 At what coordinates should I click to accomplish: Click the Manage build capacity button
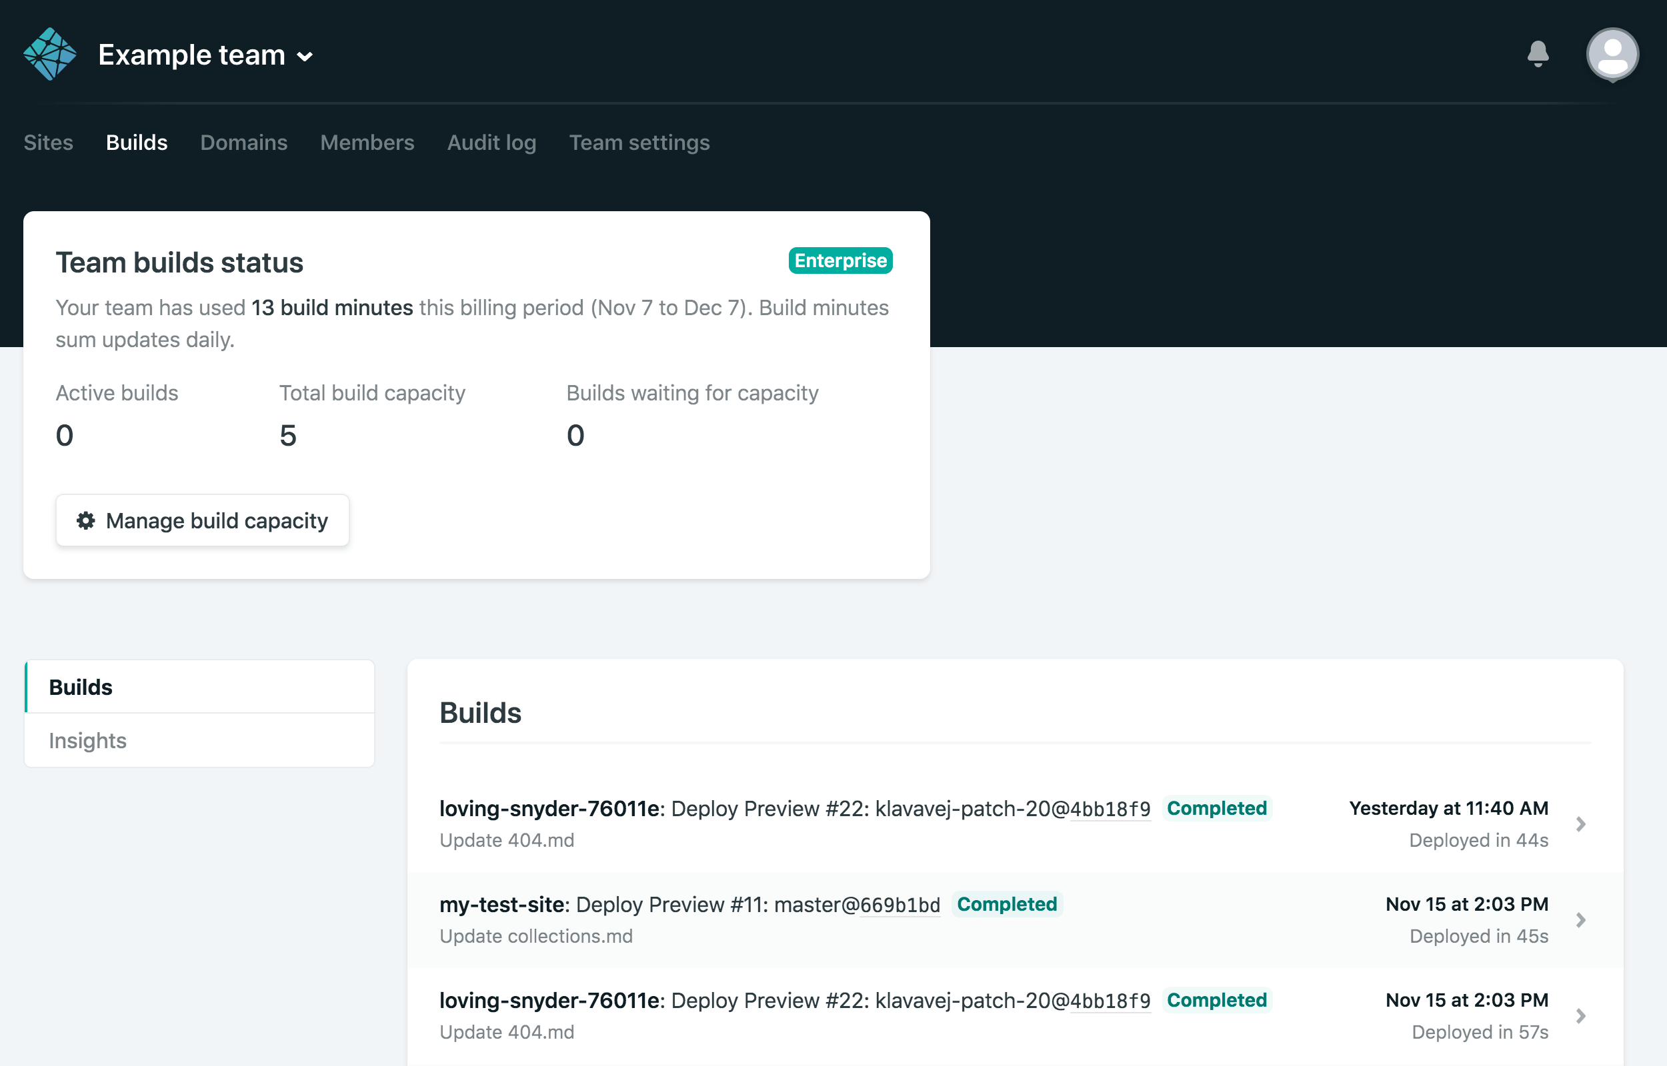coord(202,520)
